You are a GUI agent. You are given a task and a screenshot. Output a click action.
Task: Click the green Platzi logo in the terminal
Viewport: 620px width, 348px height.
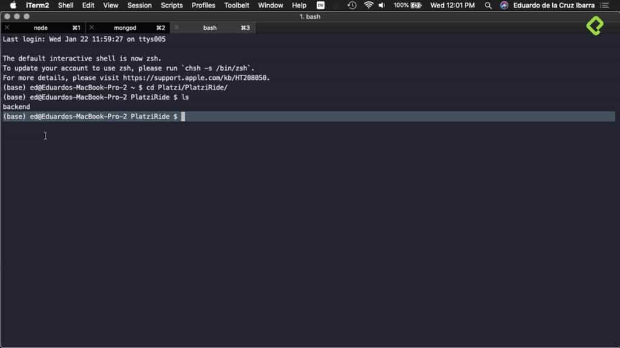[x=596, y=27]
